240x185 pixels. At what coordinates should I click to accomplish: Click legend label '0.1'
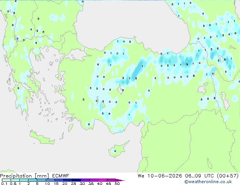point(4,183)
